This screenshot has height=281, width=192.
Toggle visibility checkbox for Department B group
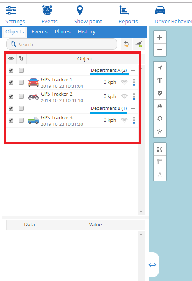click(x=11, y=108)
